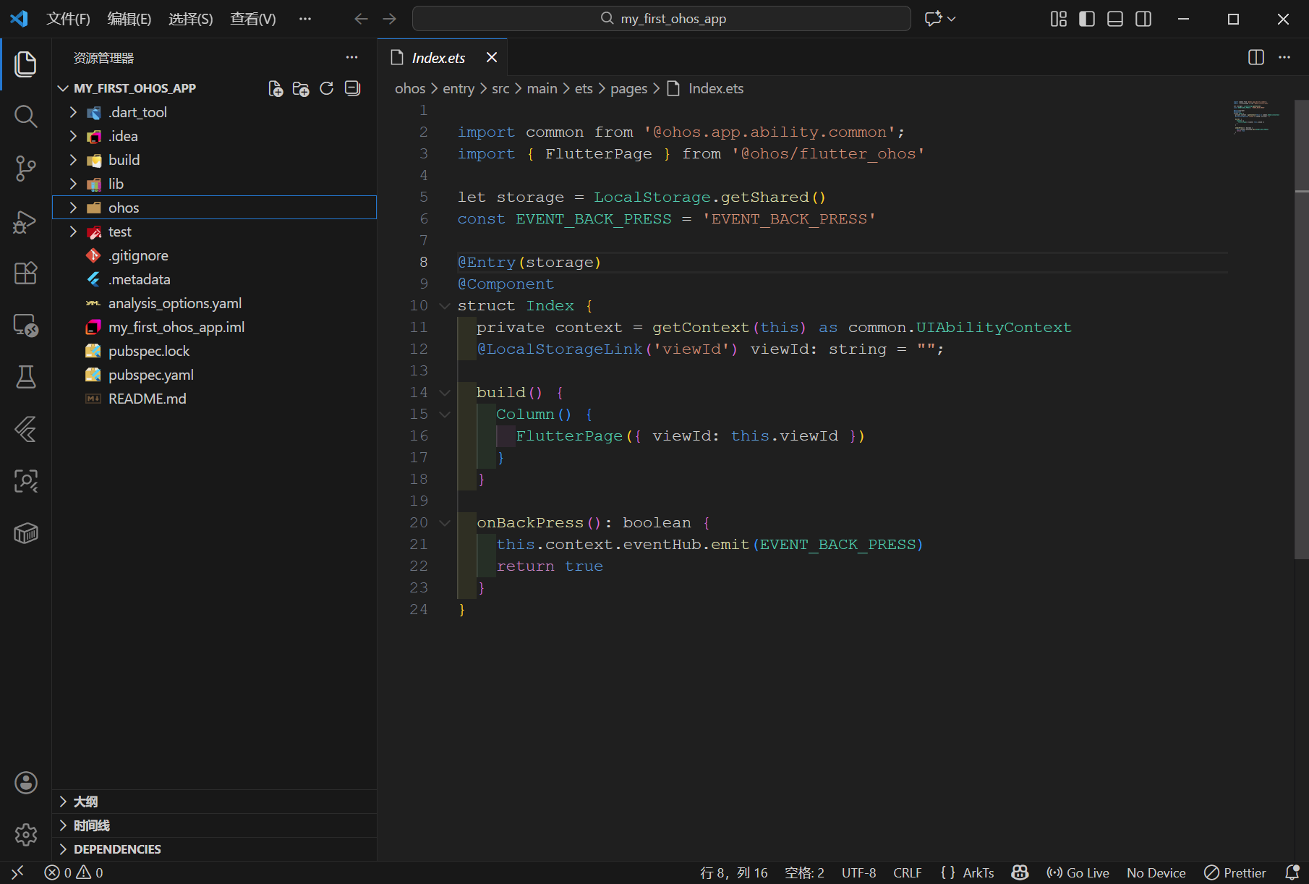Open the overflow menu after 查看
Screen dimensions: 1309x884
[305, 19]
